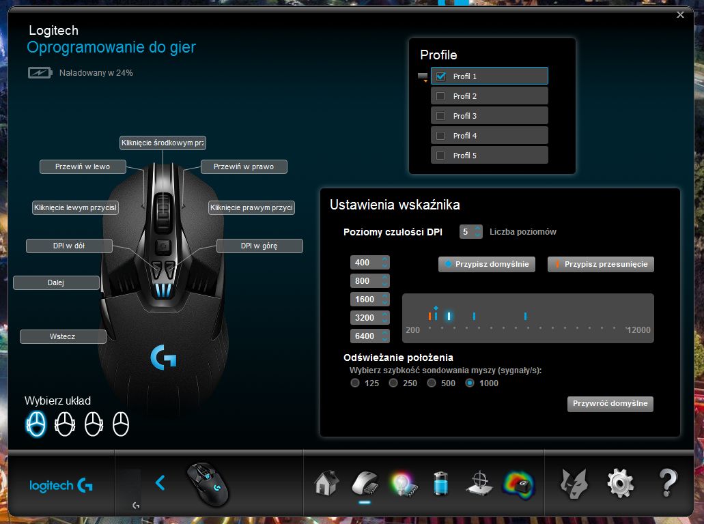Enable Profil 2 checkbox
Screen dimensions: 704x524
pos(441,96)
